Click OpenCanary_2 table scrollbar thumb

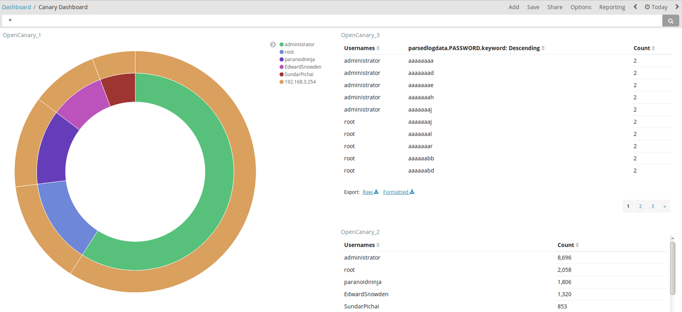click(673, 268)
